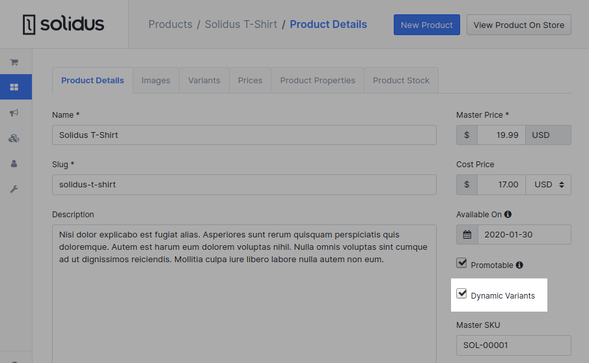Open Promotions via the megaphone sidebar icon

click(14, 113)
